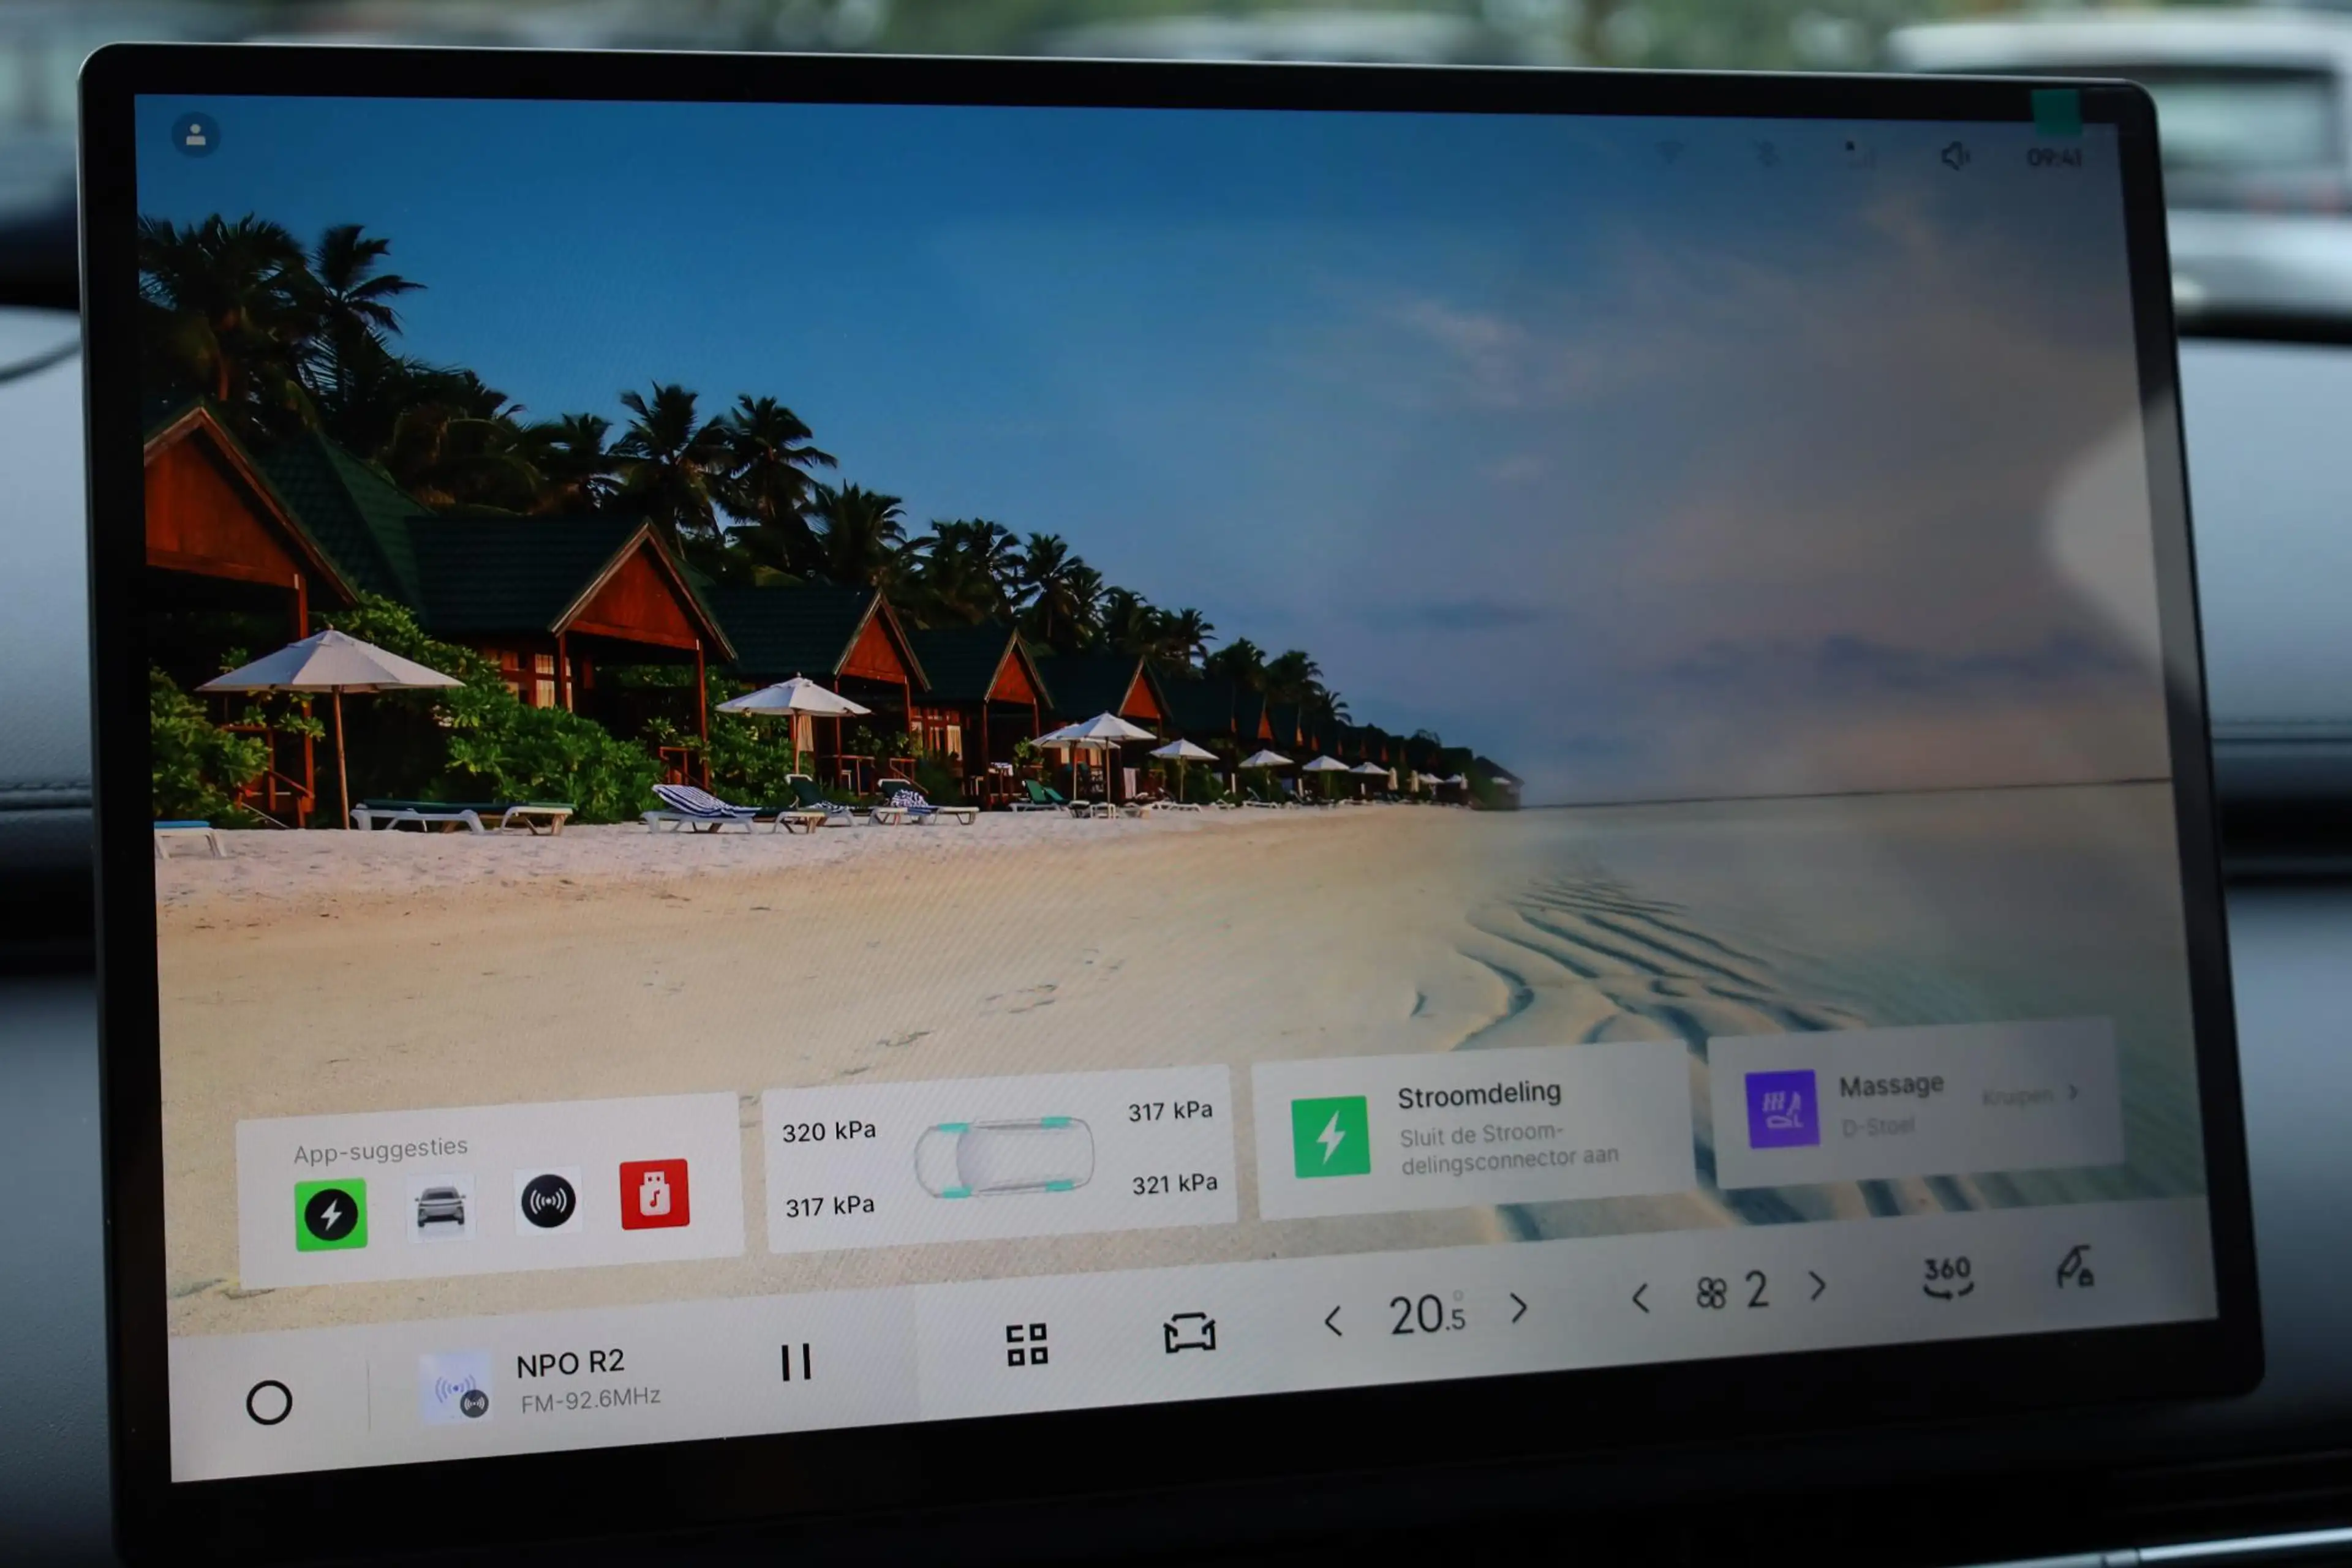Decrease temperature with left arrow
2352x1568 pixels.
[x=1333, y=1322]
